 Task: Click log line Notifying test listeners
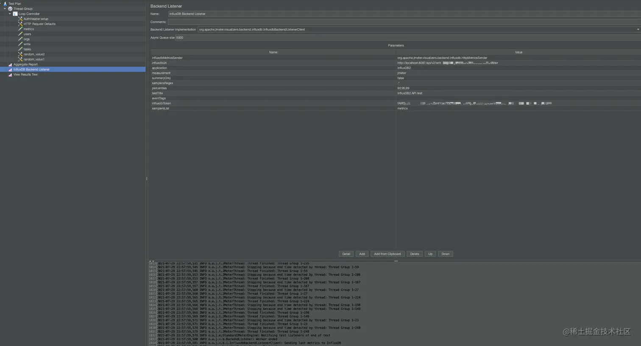(243, 335)
